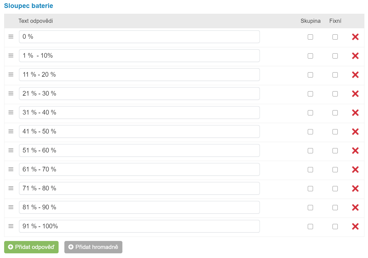The width and height of the screenshot is (368, 258).
Task: Click the reorder handle for "81 % - 90 %"
Action: pyautogui.click(x=11, y=207)
